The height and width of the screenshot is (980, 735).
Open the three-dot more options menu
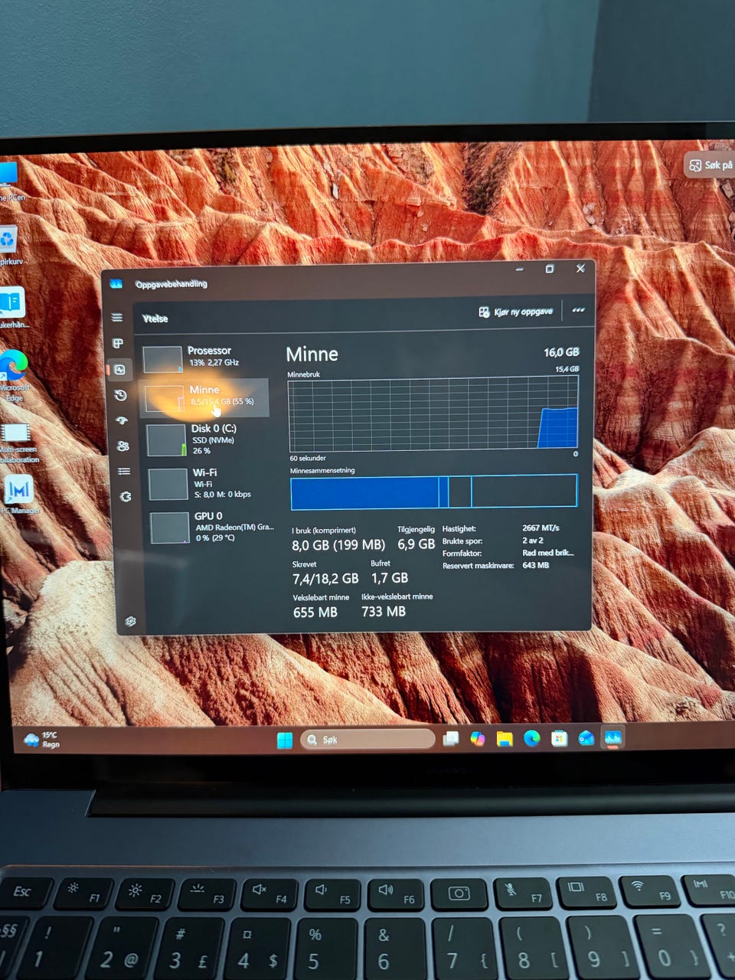(x=578, y=310)
